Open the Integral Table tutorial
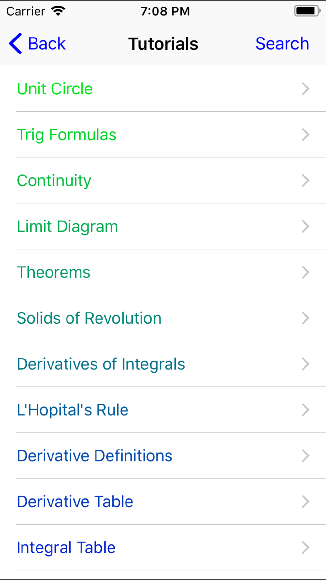This screenshot has height=580, width=326. [x=163, y=547]
